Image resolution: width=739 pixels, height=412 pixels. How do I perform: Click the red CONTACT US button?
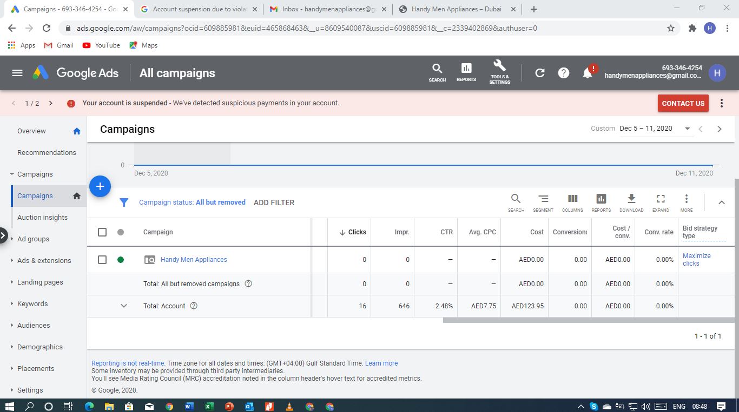tap(683, 103)
